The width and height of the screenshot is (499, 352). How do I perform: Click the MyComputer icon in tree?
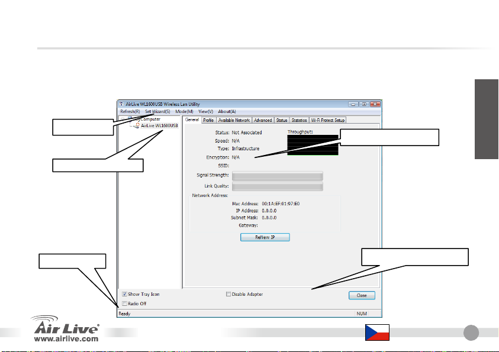[x=130, y=118]
